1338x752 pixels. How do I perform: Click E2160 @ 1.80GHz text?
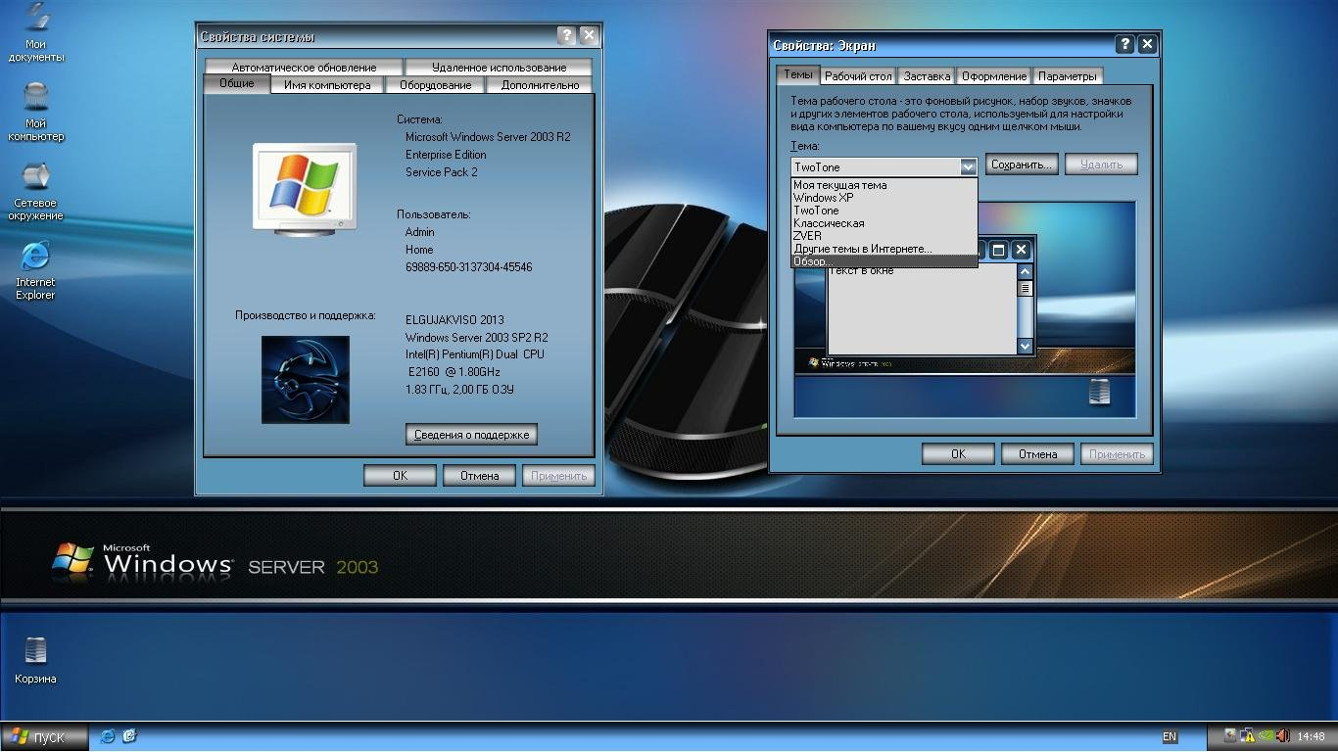click(454, 372)
